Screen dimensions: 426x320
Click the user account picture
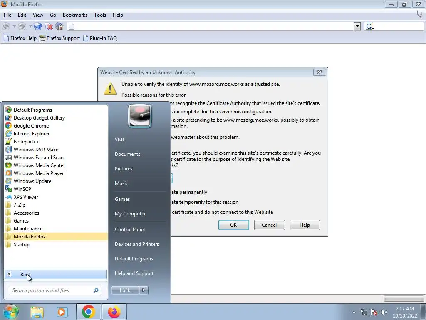[x=140, y=116]
